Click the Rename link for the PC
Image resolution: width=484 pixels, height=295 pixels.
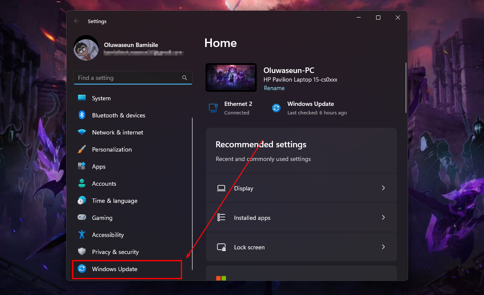274,88
